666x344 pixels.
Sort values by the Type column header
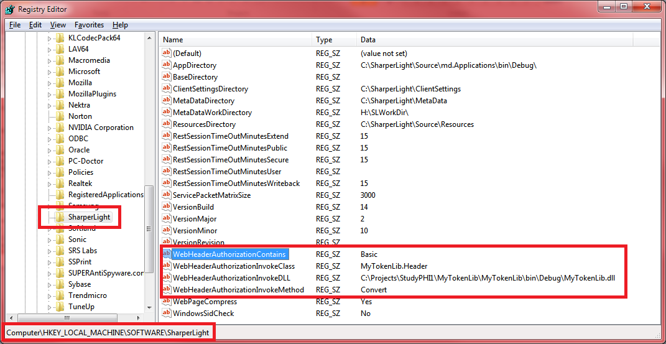335,40
